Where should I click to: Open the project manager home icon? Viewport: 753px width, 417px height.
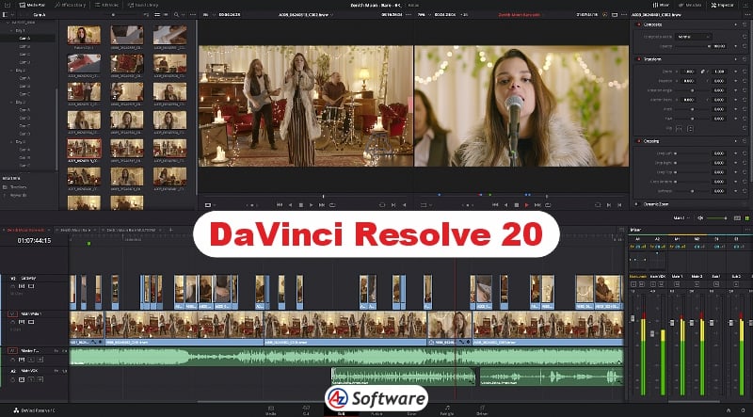tap(729, 410)
